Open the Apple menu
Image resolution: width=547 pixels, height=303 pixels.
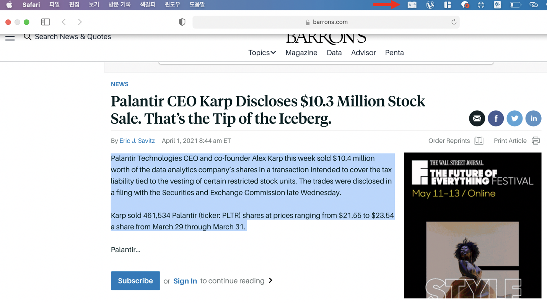pos(9,5)
